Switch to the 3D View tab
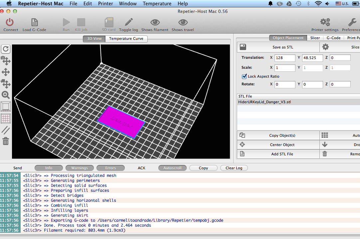This screenshot has width=360, height=239. coord(94,39)
